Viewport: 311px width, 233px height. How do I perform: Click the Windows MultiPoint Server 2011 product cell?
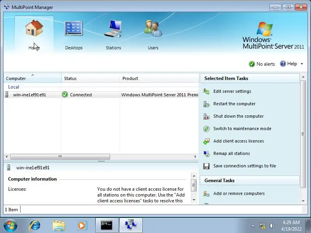(x=160, y=95)
